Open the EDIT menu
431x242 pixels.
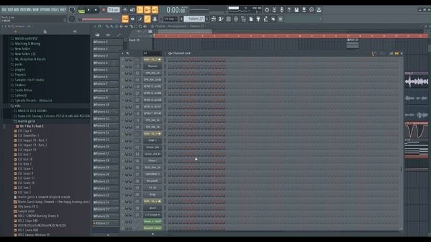tap(11, 9)
